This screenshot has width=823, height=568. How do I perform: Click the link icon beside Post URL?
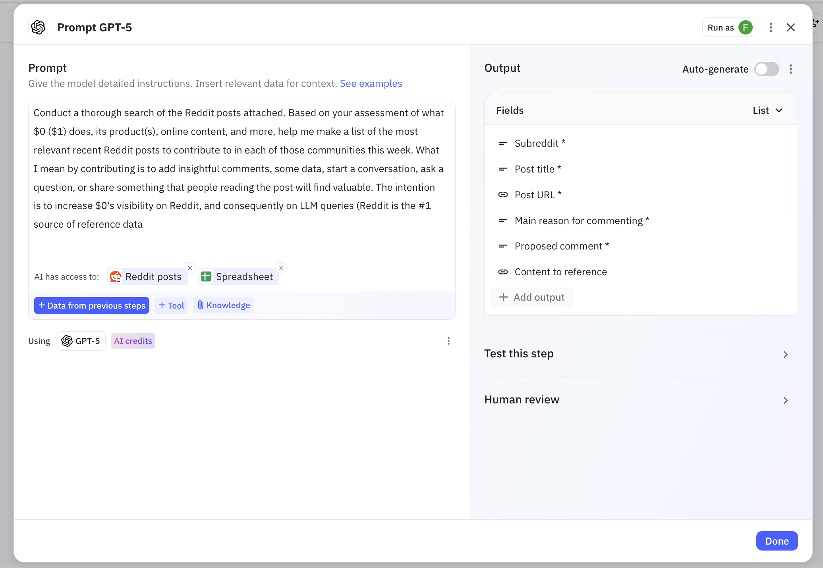503,195
